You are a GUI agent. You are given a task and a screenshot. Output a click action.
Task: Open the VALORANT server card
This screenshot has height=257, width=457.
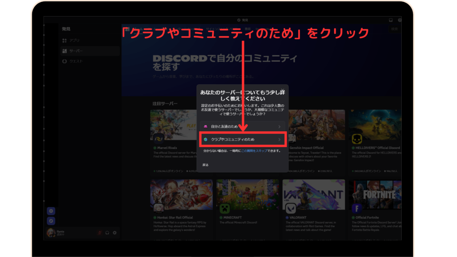(x=314, y=210)
